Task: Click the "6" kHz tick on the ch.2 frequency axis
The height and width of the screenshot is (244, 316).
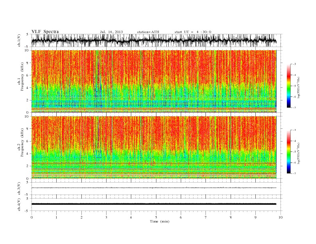Action: pyautogui.click(x=28, y=141)
